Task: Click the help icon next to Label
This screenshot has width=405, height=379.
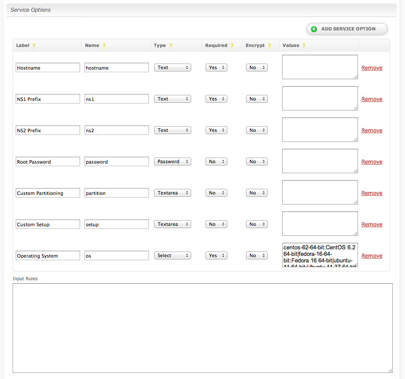Action: click(x=34, y=46)
